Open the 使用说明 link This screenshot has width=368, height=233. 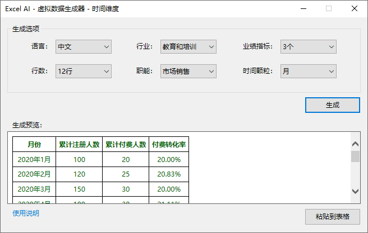tap(26, 213)
